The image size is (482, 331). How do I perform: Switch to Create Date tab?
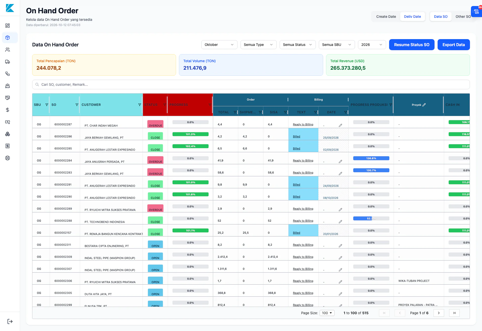(386, 17)
